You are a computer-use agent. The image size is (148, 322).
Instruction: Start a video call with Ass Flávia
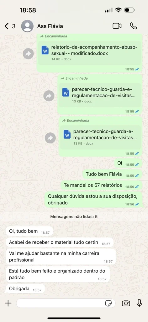(117, 26)
